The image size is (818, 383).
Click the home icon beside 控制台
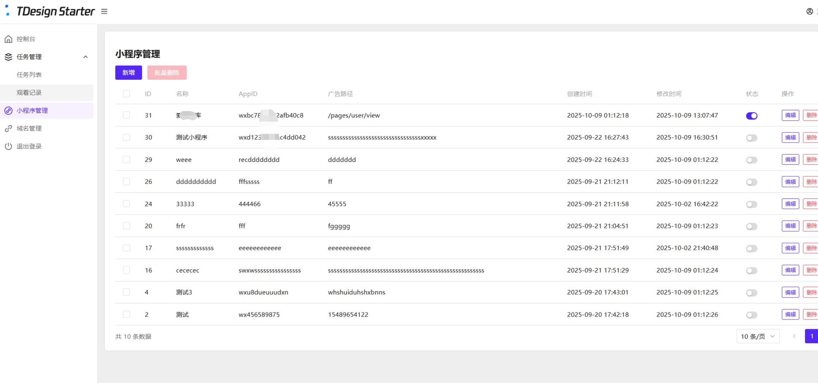click(x=8, y=39)
